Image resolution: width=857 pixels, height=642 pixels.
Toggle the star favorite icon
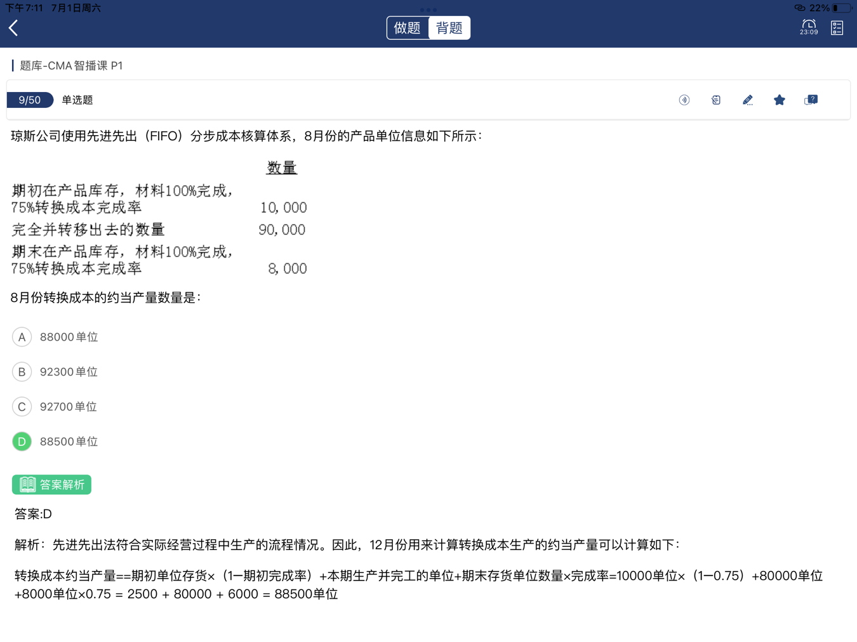point(779,100)
